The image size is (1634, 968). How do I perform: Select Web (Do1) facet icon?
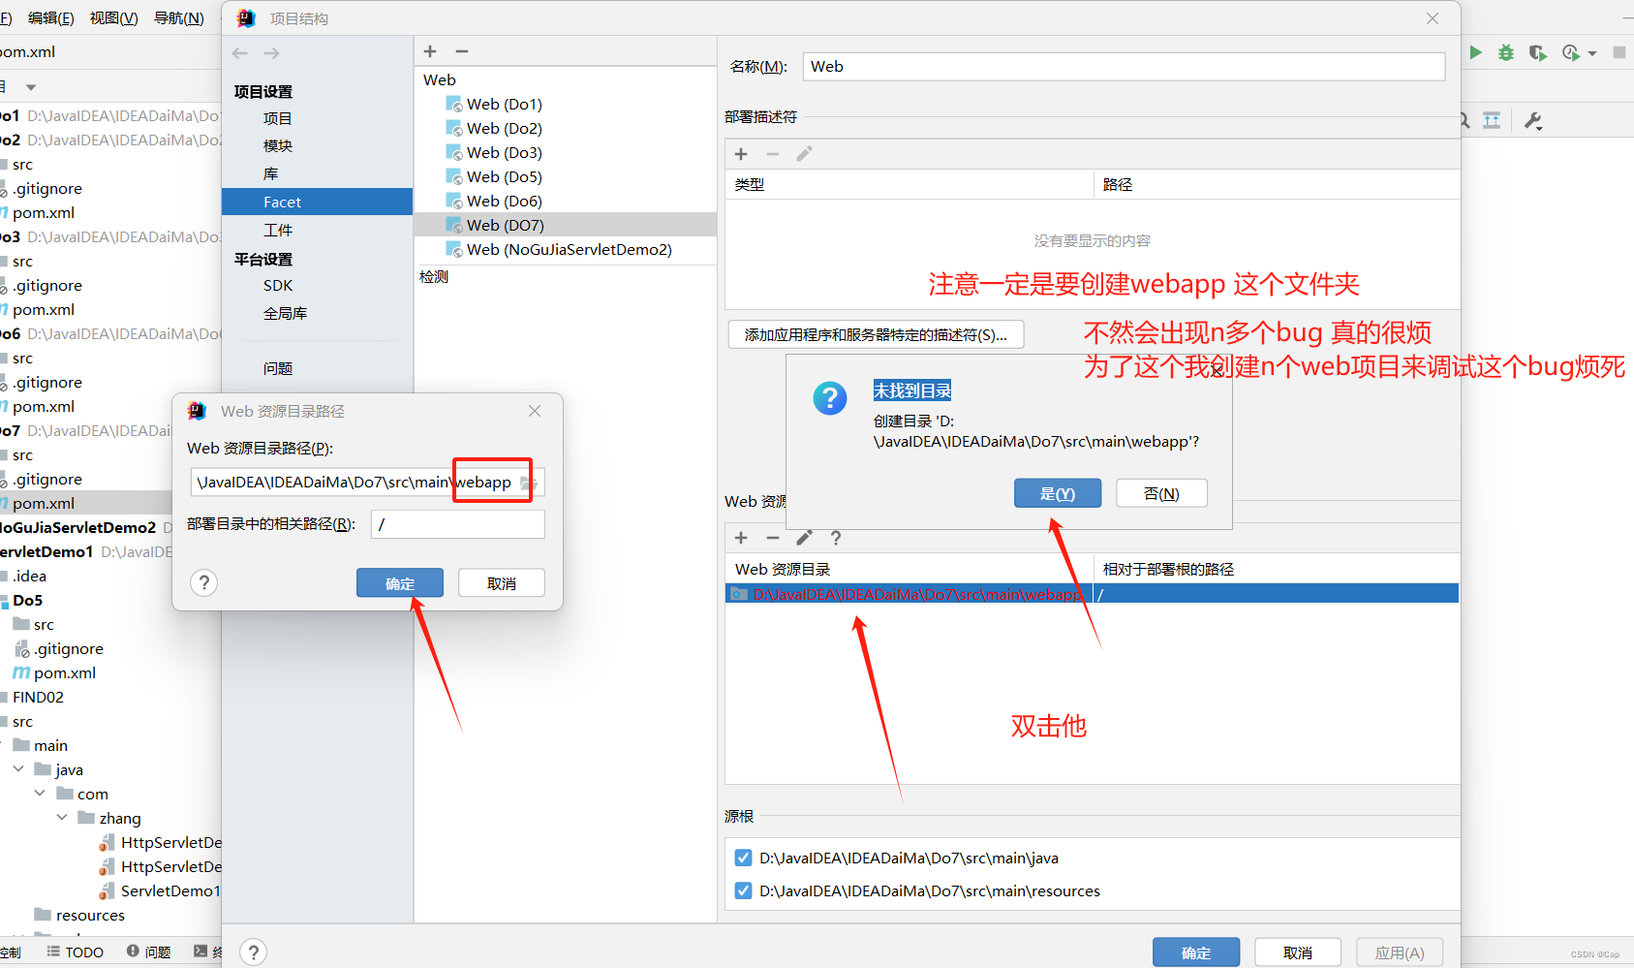[453, 104]
